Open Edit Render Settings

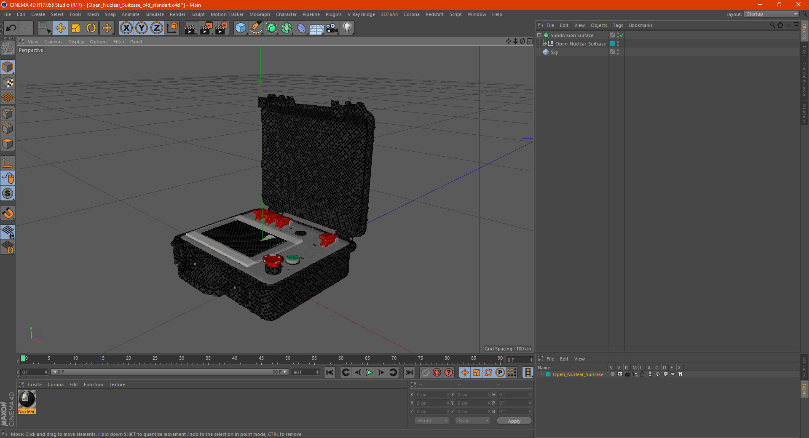pyautogui.click(x=222, y=28)
